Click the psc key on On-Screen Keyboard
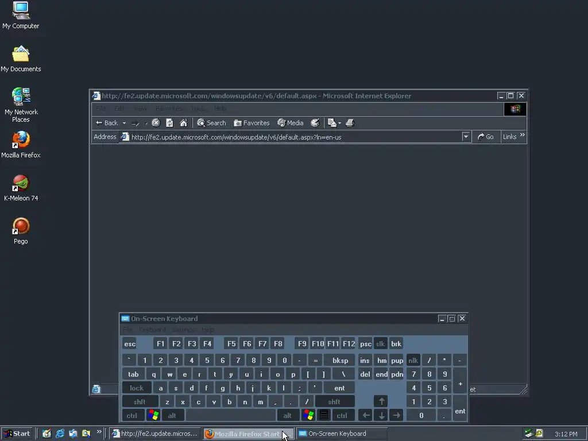588x441 pixels. pyautogui.click(x=365, y=343)
